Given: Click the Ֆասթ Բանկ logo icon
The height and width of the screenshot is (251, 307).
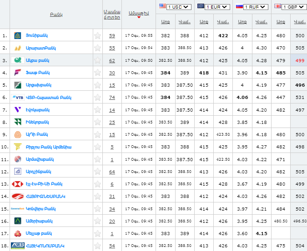Looking at the screenshot, I should coord(18,73).
